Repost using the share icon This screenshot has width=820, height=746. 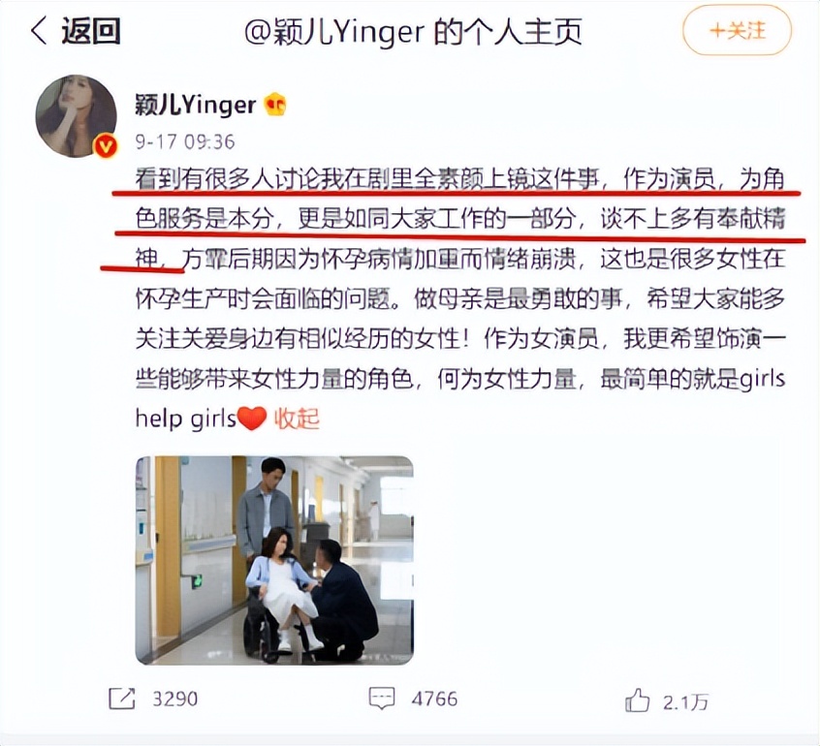(122, 699)
